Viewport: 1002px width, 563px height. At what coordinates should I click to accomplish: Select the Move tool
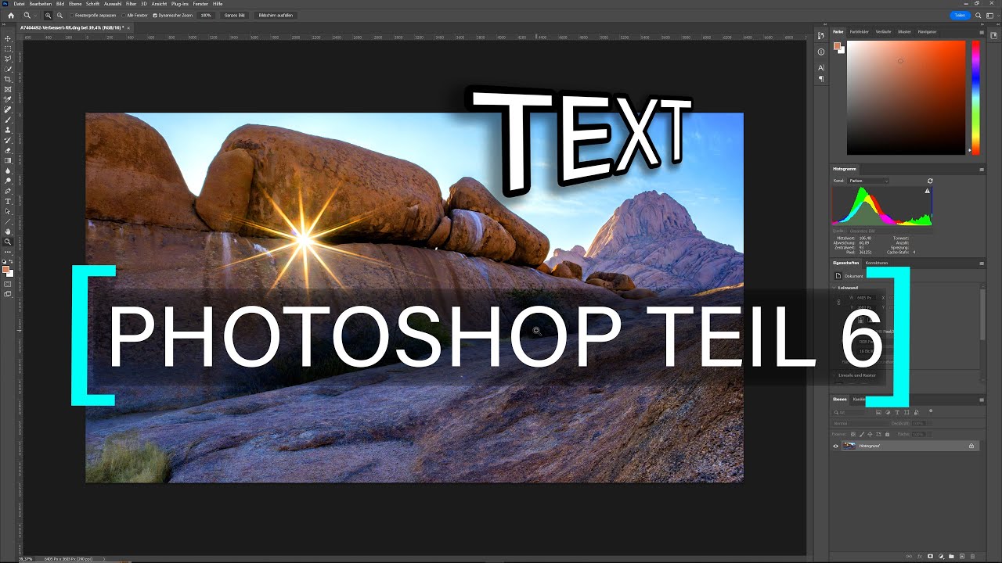click(x=8, y=38)
